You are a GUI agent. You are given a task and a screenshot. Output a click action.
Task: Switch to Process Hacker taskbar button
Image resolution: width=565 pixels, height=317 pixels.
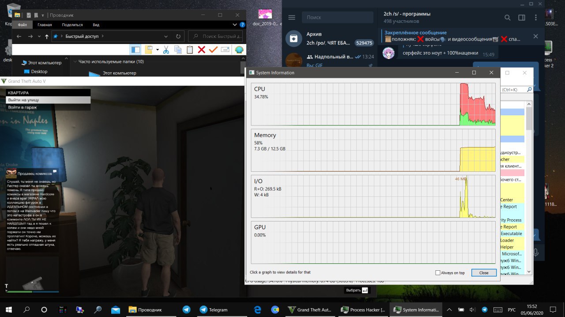[362, 310]
